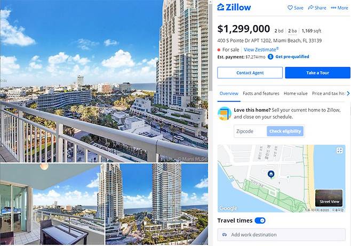This screenshot has width=351, height=246.
Task: Click the Take a Tour button
Action: (x=317, y=72)
